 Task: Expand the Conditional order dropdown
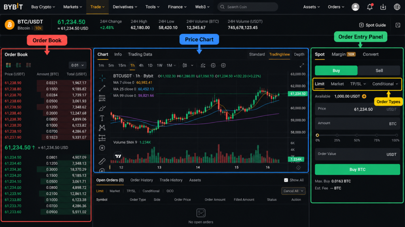coord(385,84)
